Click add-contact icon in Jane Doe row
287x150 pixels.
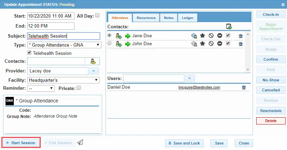pyautogui.click(x=119, y=36)
